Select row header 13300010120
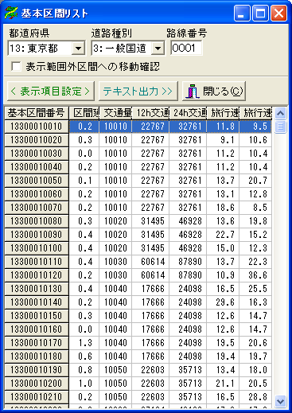 [37, 275]
